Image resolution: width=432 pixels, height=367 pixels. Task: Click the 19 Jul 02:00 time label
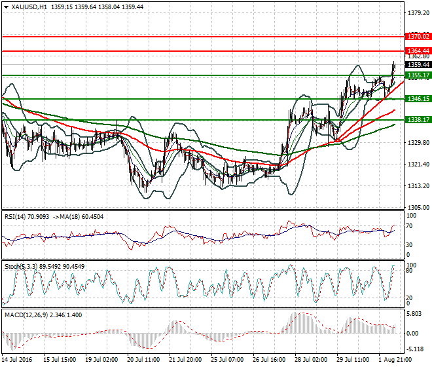pyautogui.click(x=101, y=360)
